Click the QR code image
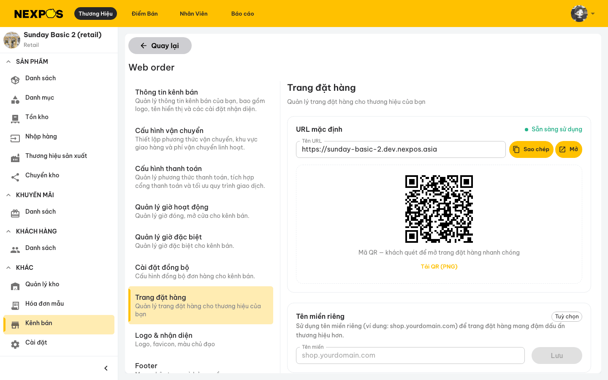Image resolution: width=608 pixels, height=380 pixels. coord(439,209)
